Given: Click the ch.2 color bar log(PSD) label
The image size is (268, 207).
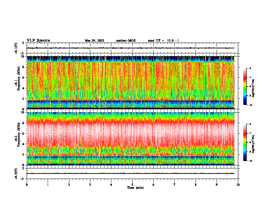Looking at the screenshot, I should [x=253, y=144].
